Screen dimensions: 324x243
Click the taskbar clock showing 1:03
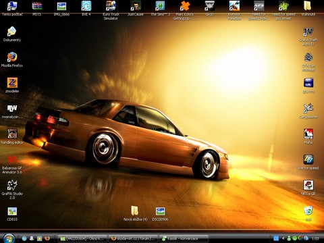pos(315,238)
